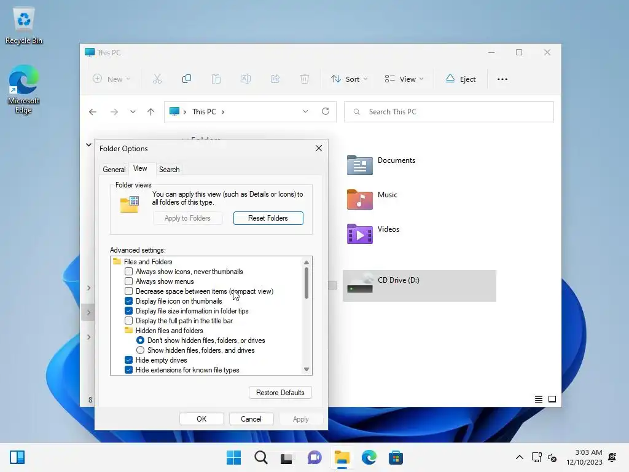Open the Videos folder

point(373,234)
